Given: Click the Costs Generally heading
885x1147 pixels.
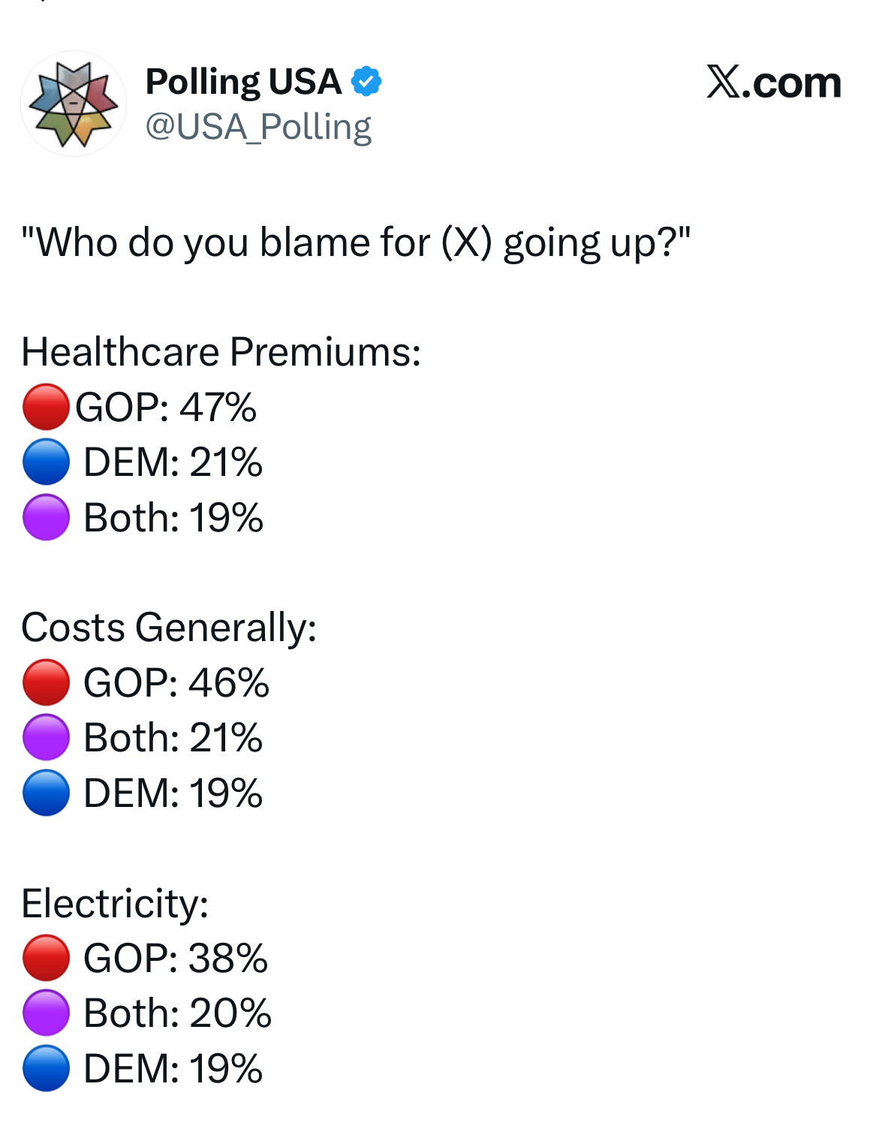Looking at the screenshot, I should pyautogui.click(x=169, y=627).
